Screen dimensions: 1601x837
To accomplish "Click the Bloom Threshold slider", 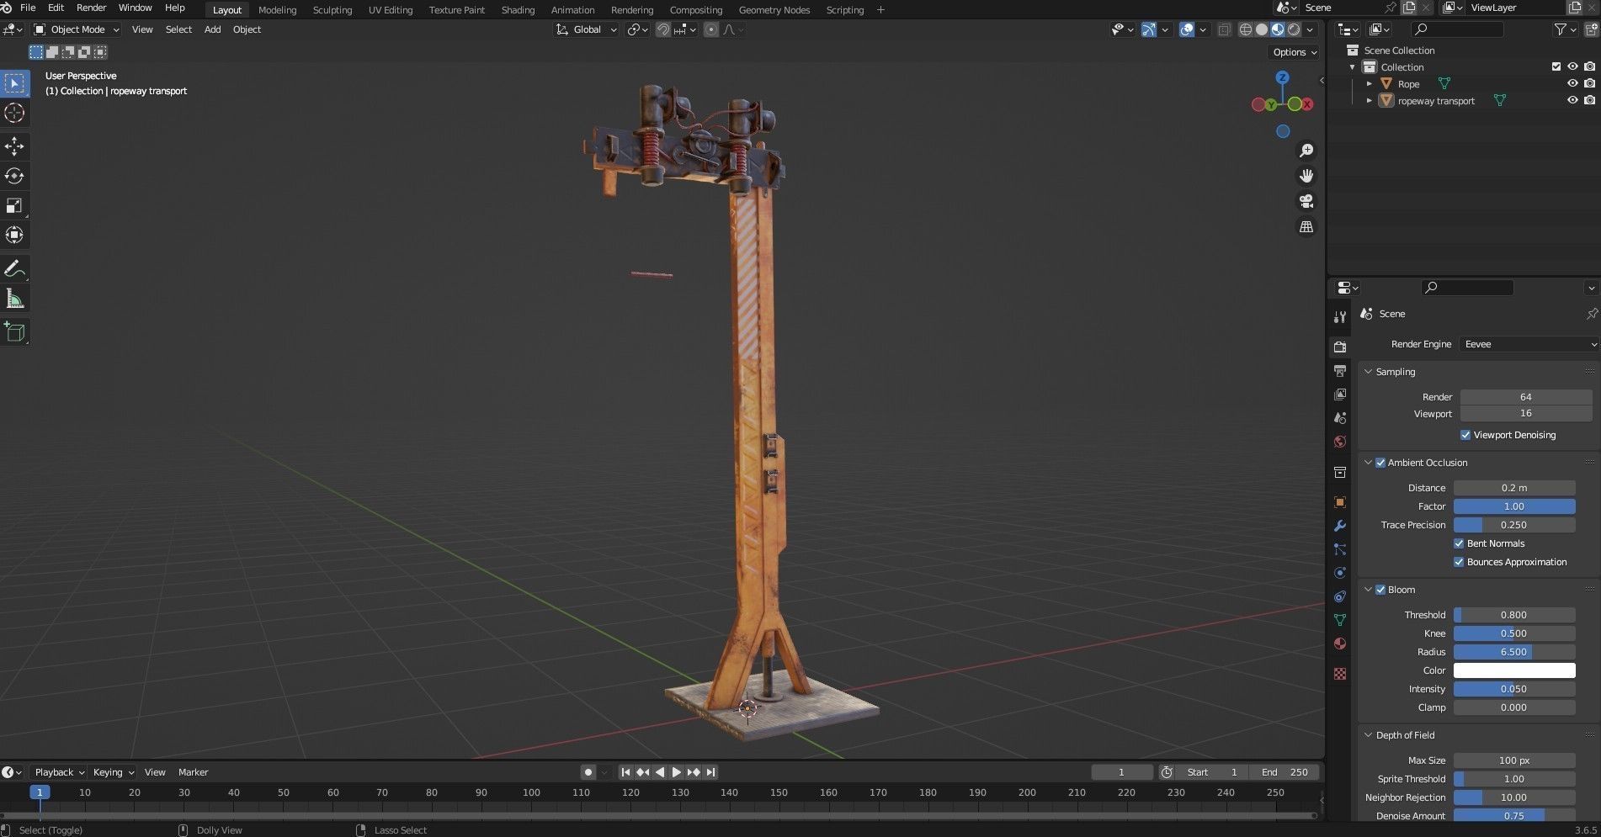I will 1513,615.
